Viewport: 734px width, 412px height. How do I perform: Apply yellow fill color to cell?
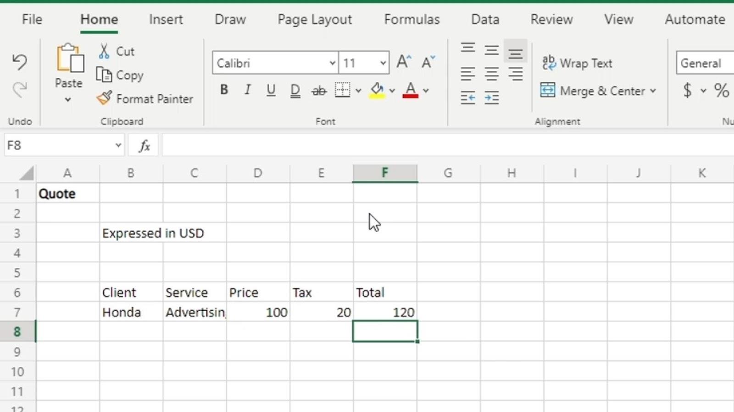[x=377, y=90]
